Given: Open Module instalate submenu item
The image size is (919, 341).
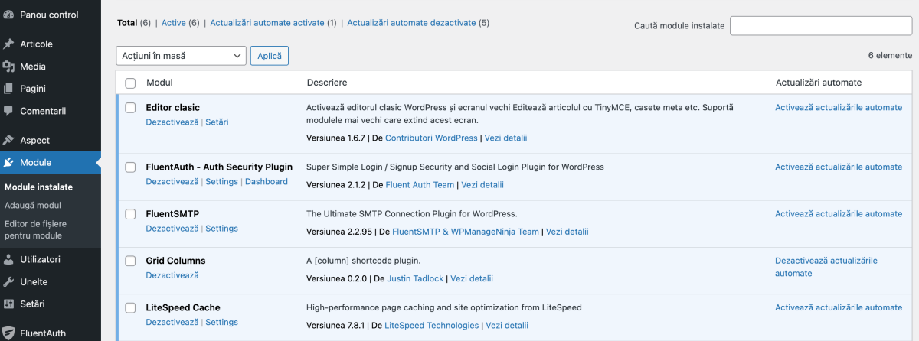Looking at the screenshot, I should point(38,187).
